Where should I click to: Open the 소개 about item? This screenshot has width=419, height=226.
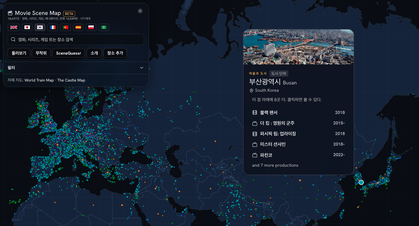click(94, 53)
